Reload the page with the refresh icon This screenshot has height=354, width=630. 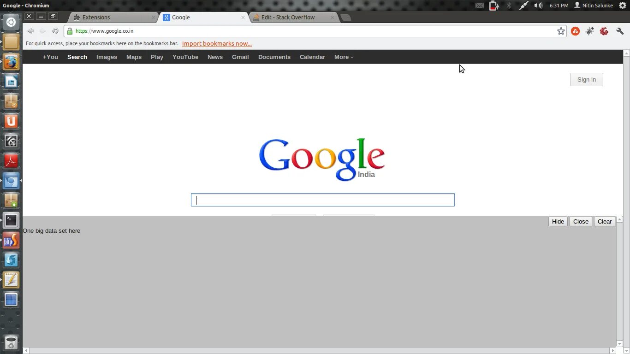click(55, 31)
